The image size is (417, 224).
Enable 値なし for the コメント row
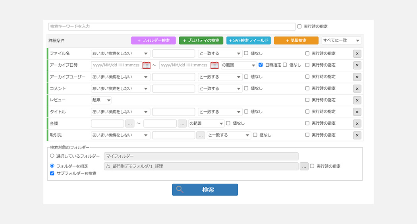pos(246,88)
